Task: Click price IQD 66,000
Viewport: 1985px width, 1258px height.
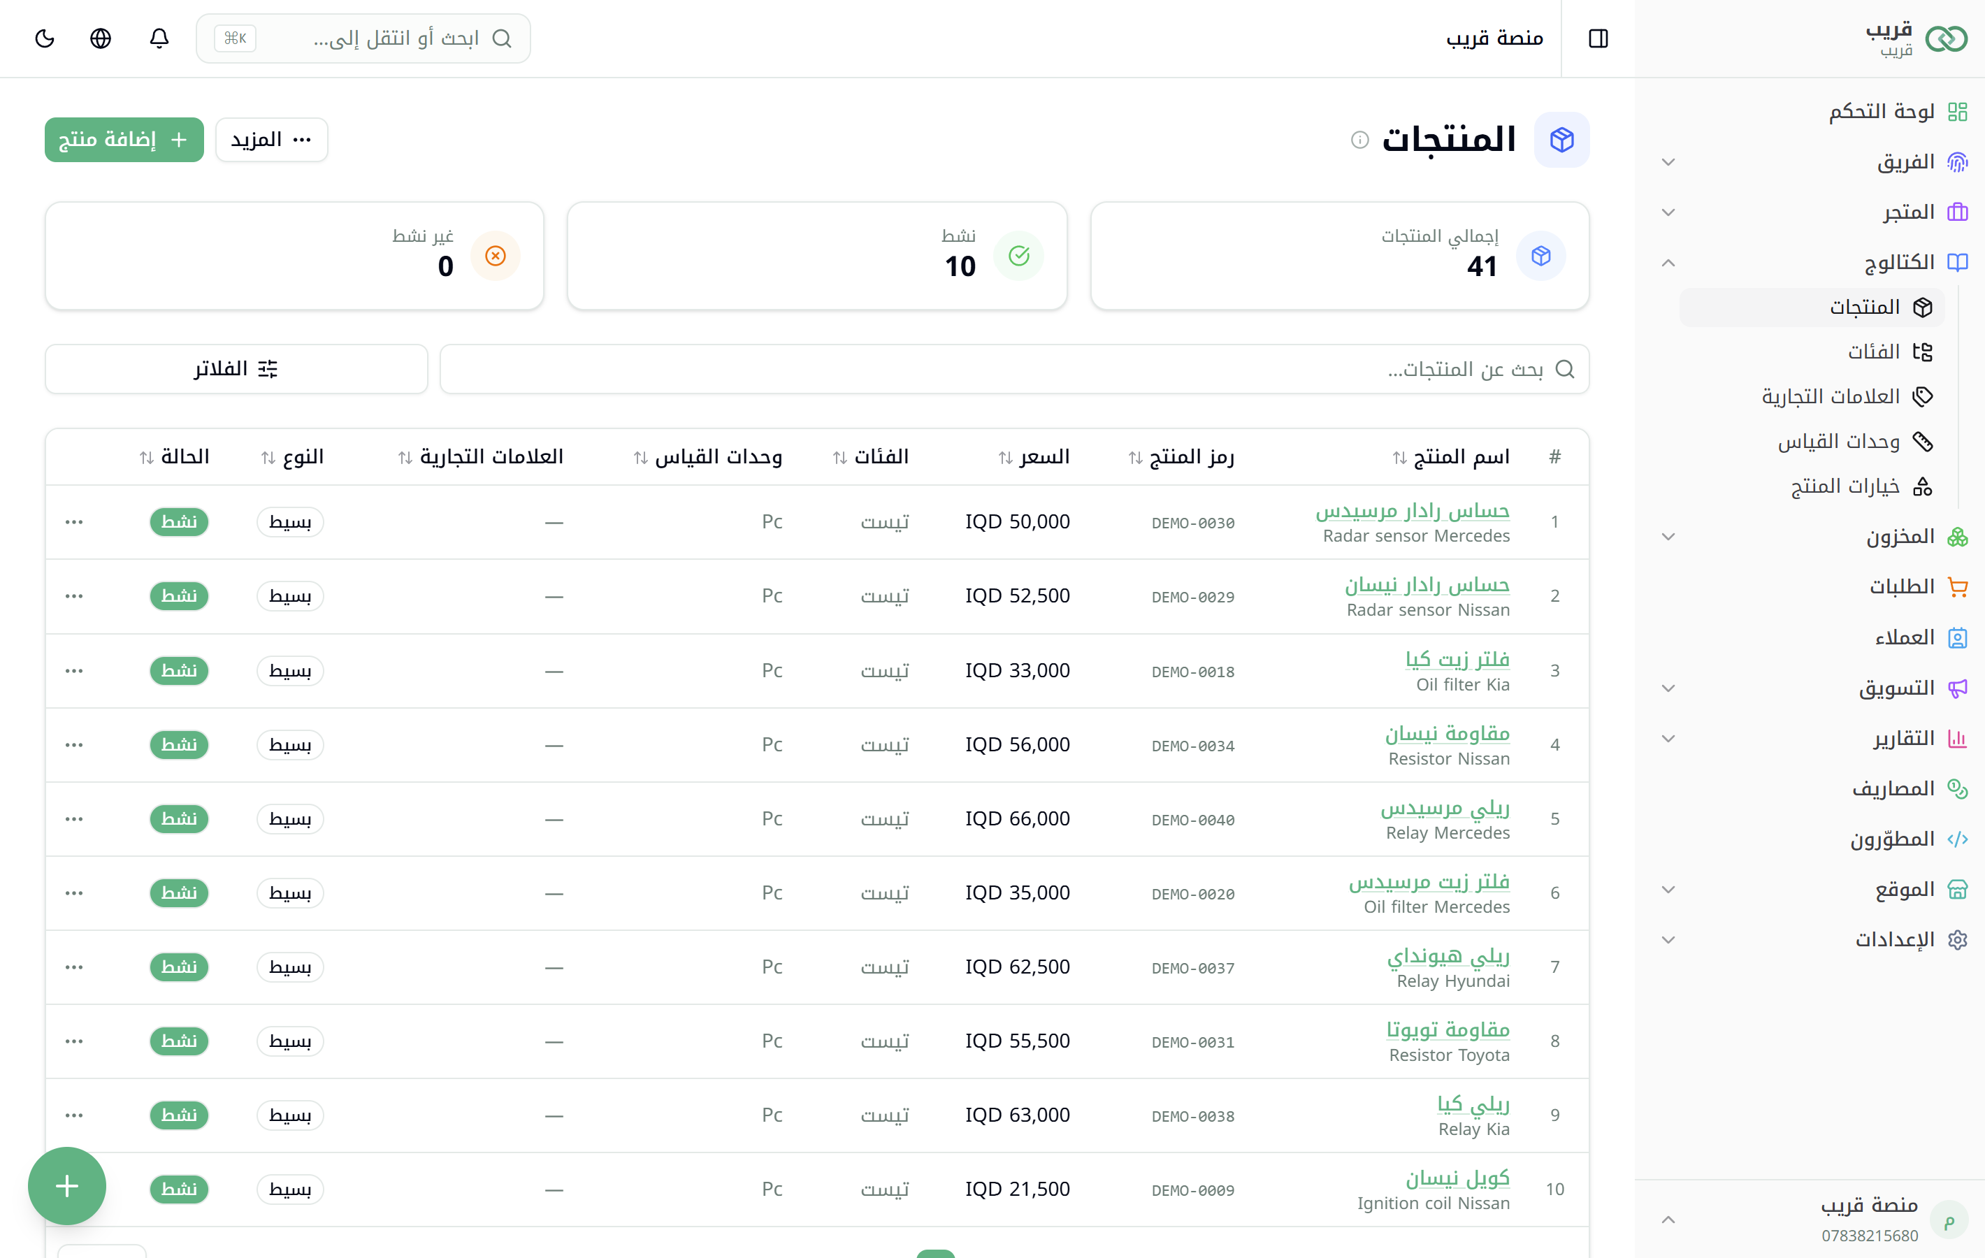Action: click(x=1017, y=818)
